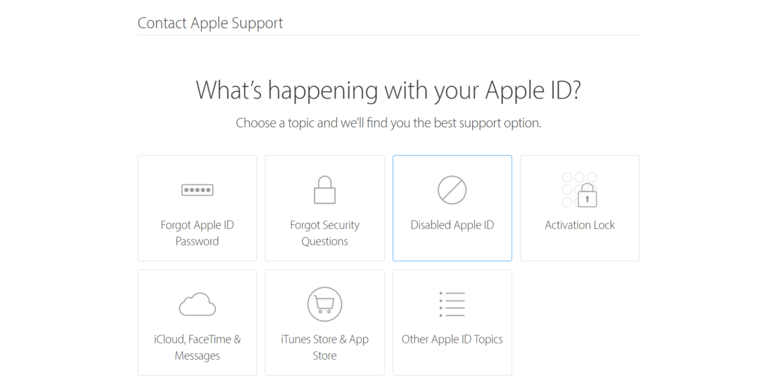Click the Contact Apple Support heading
This screenshot has height=387, width=777.
[x=210, y=22]
